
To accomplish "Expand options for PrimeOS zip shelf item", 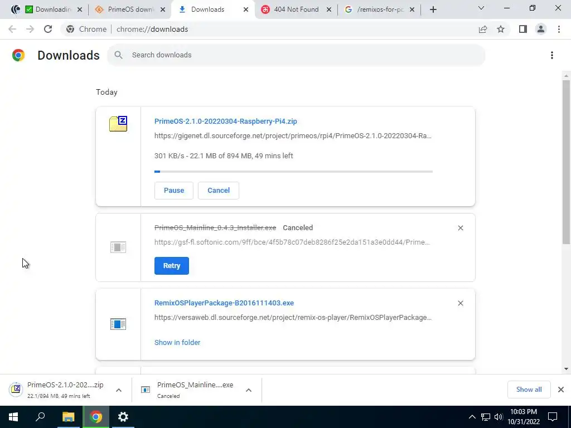I will click(119, 390).
